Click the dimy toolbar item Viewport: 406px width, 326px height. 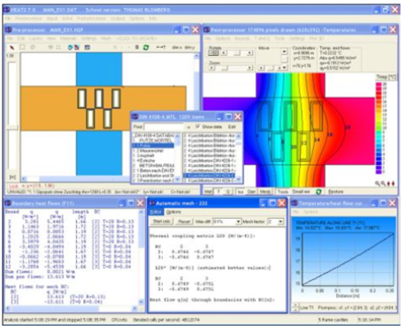click(189, 47)
